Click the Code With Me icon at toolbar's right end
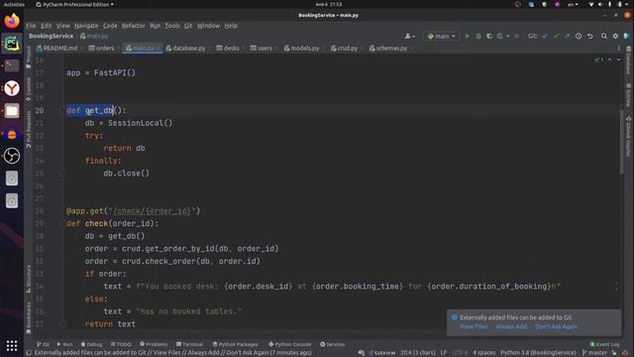Image resolution: width=634 pixels, height=357 pixels. [627, 36]
